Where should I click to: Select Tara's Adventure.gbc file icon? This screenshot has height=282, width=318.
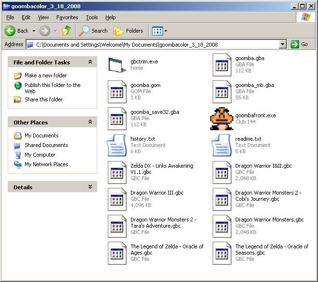pyautogui.click(x=117, y=226)
